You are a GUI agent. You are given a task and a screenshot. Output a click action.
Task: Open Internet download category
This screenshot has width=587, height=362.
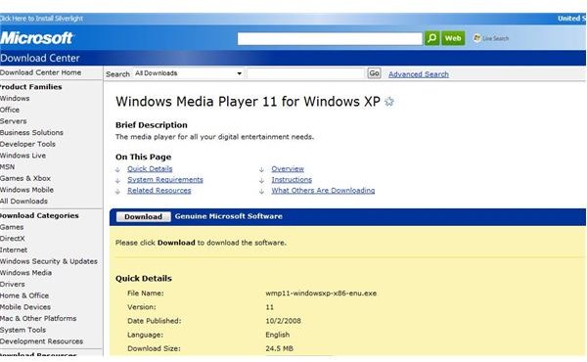tap(14, 250)
